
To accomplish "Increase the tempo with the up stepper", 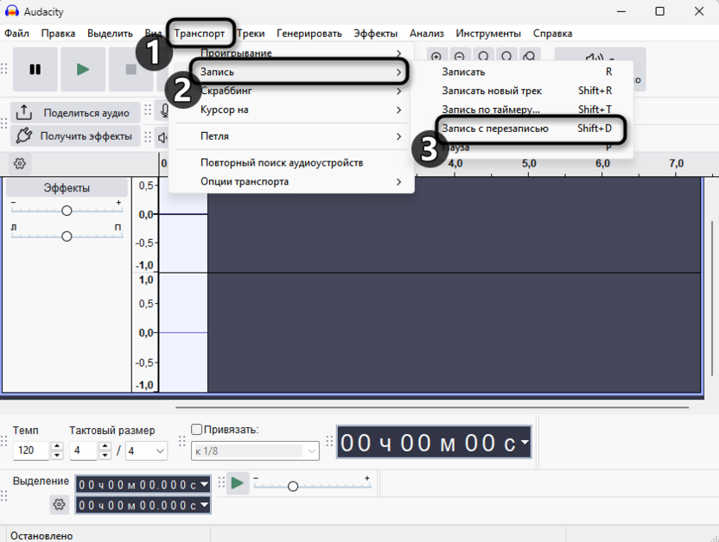I will pyautogui.click(x=57, y=446).
